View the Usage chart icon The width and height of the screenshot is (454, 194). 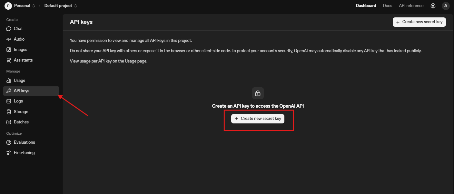[x=9, y=81]
